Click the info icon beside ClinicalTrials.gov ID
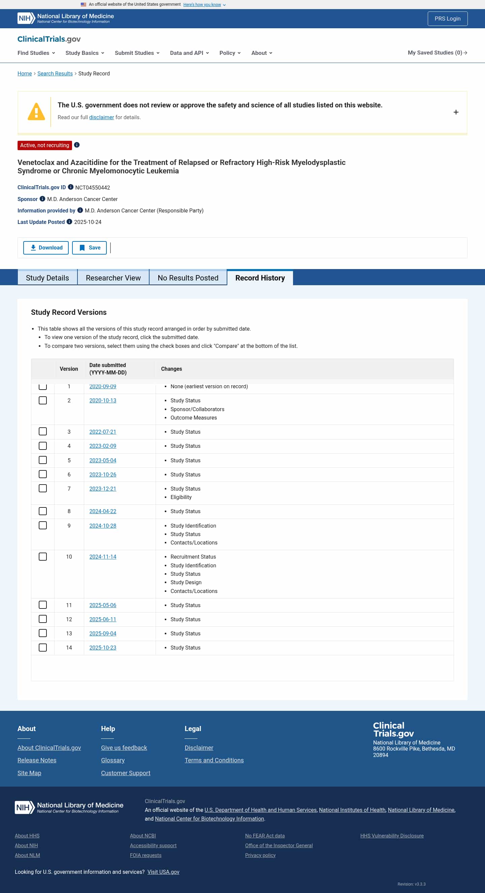The height and width of the screenshot is (893, 485). click(x=71, y=187)
